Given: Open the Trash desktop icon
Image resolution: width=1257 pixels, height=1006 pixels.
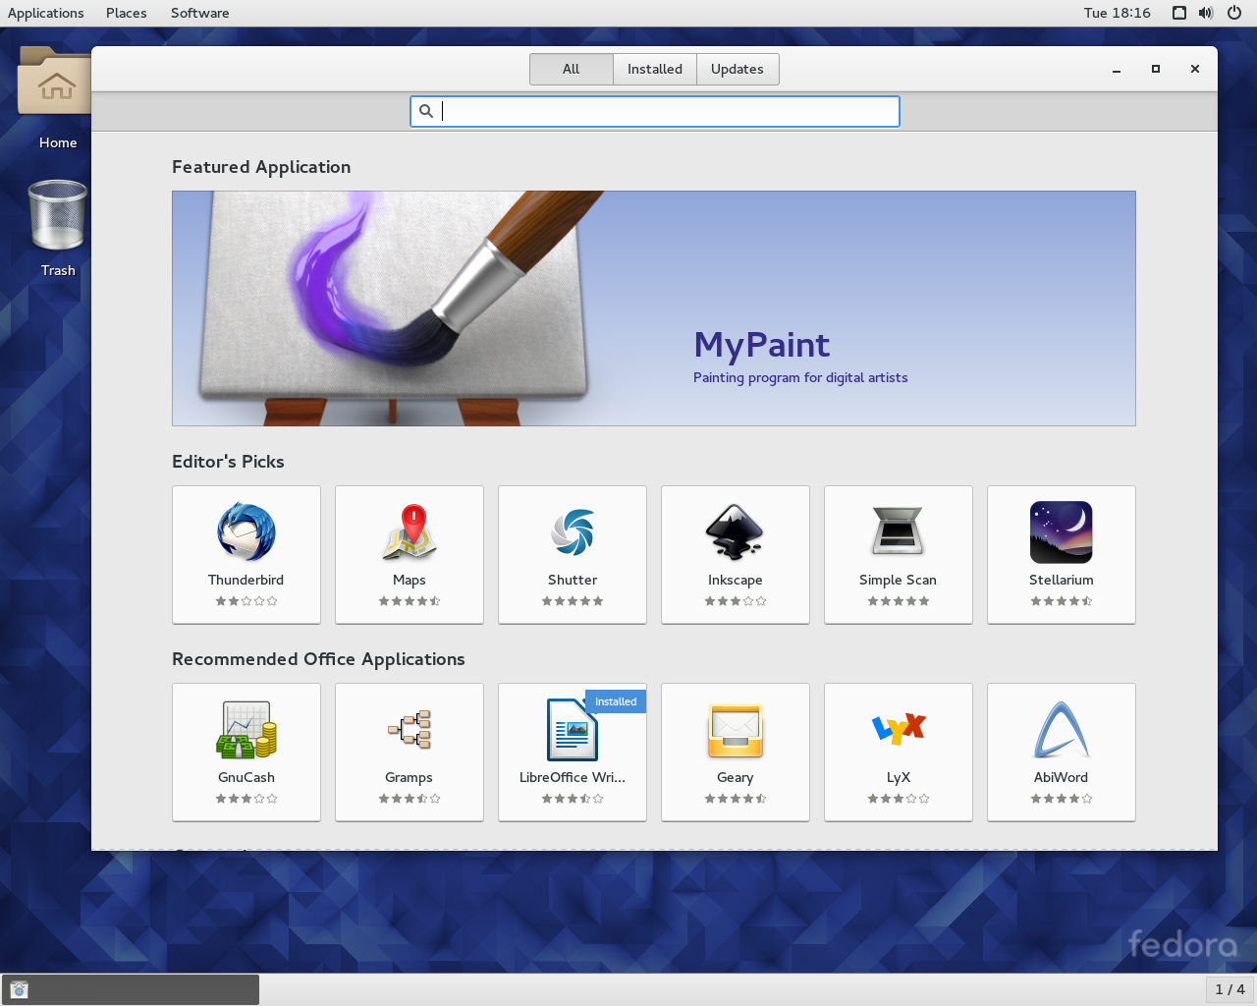Looking at the screenshot, I should pyautogui.click(x=58, y=214).
